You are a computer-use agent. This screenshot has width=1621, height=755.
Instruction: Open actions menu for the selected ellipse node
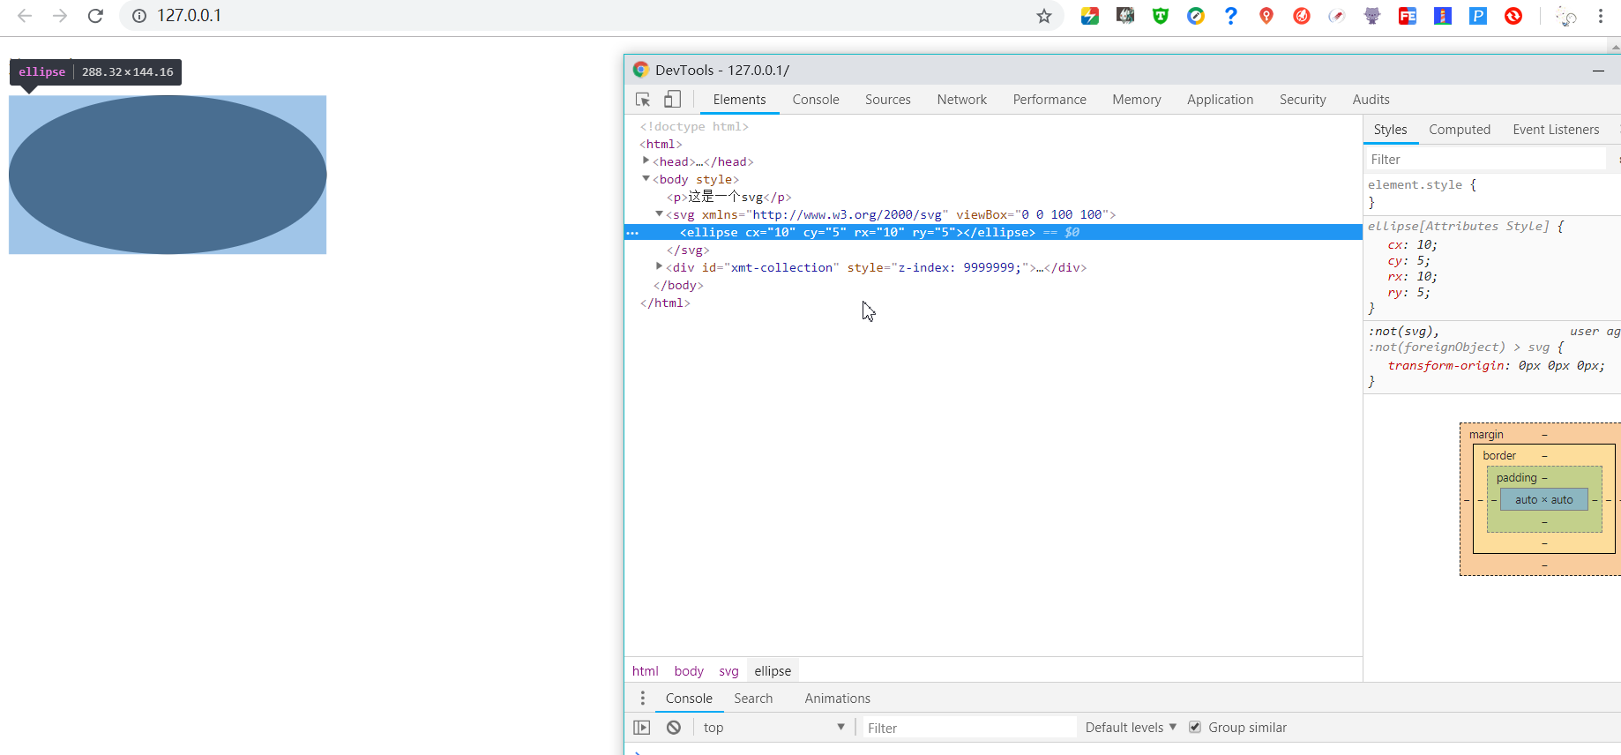[x=632, y=233]
